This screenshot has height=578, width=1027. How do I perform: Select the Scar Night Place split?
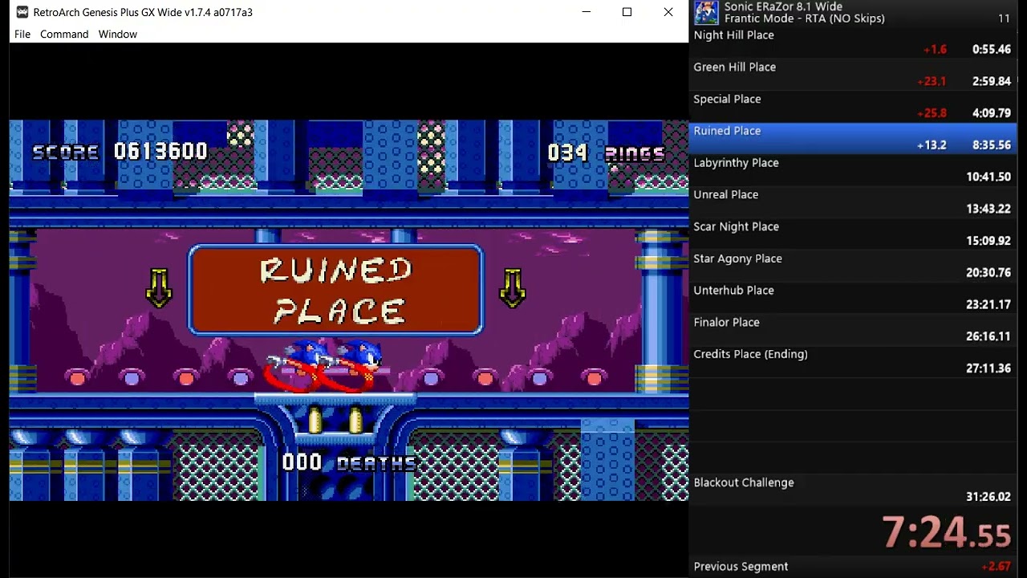(x=852, y=234)
